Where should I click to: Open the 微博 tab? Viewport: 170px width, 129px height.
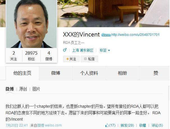(x=56, y=73)
